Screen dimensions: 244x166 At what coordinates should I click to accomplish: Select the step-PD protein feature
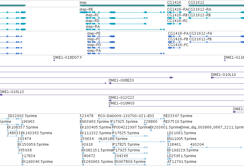101,48
